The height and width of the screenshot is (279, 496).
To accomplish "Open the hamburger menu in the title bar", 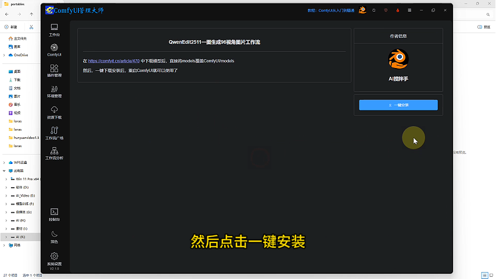I will 409,10.
